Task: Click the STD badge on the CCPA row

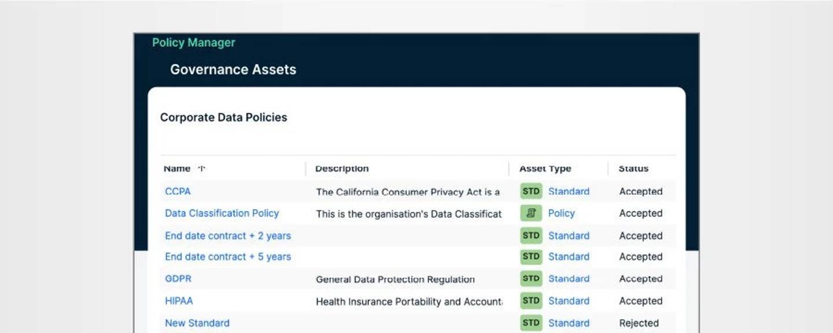Action: click(x=532, y=191)
